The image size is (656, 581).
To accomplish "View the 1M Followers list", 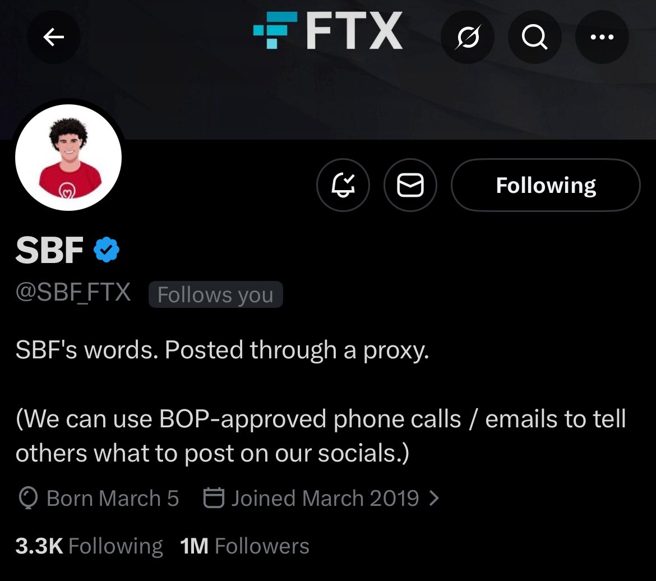I will 244,546.
